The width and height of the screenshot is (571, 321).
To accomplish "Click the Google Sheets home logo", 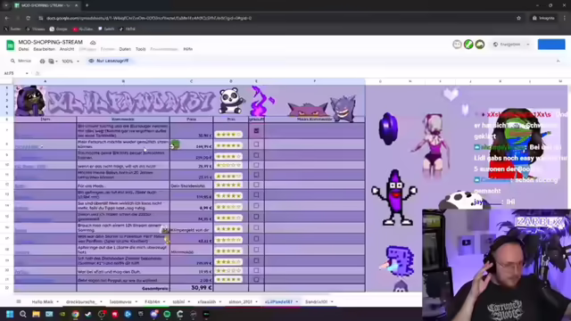I will (10, 45).
